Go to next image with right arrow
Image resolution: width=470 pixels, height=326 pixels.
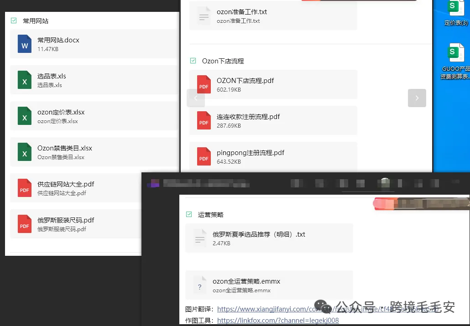[417, 98]
